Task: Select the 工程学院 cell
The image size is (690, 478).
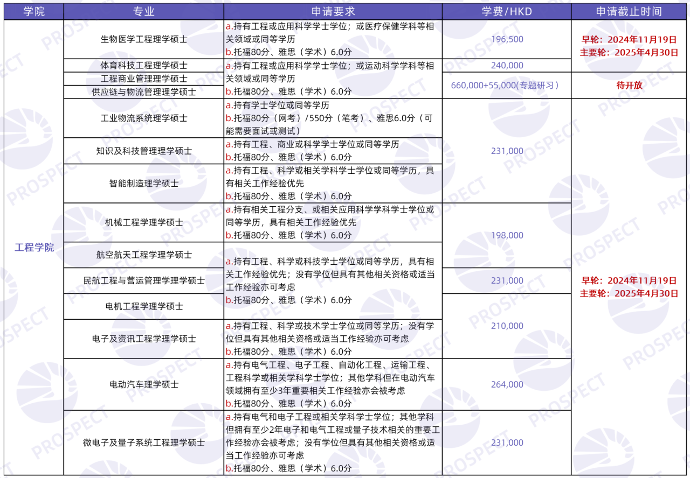Action: [x=34, y=248]
